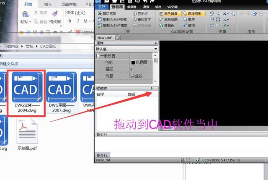
Task: Switch to the 查看器 viewer tab
Action: 117,7
